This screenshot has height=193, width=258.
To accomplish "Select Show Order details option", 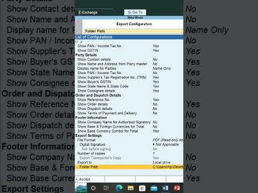I will [x=92, y=104].
